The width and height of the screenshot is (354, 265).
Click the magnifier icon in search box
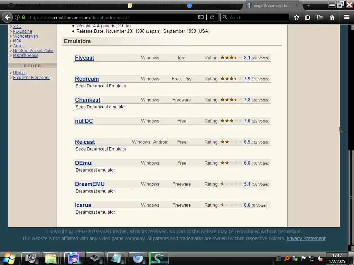coord(225,17)
